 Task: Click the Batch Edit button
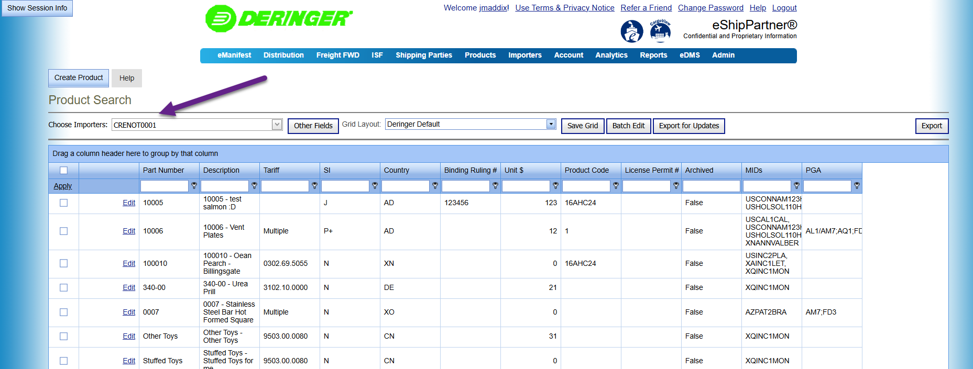coord(628,126)
